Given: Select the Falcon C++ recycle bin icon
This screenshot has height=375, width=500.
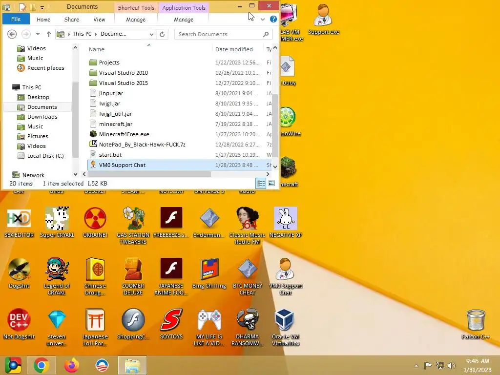Looking at the screenshot, I should [x=476, y=324].
